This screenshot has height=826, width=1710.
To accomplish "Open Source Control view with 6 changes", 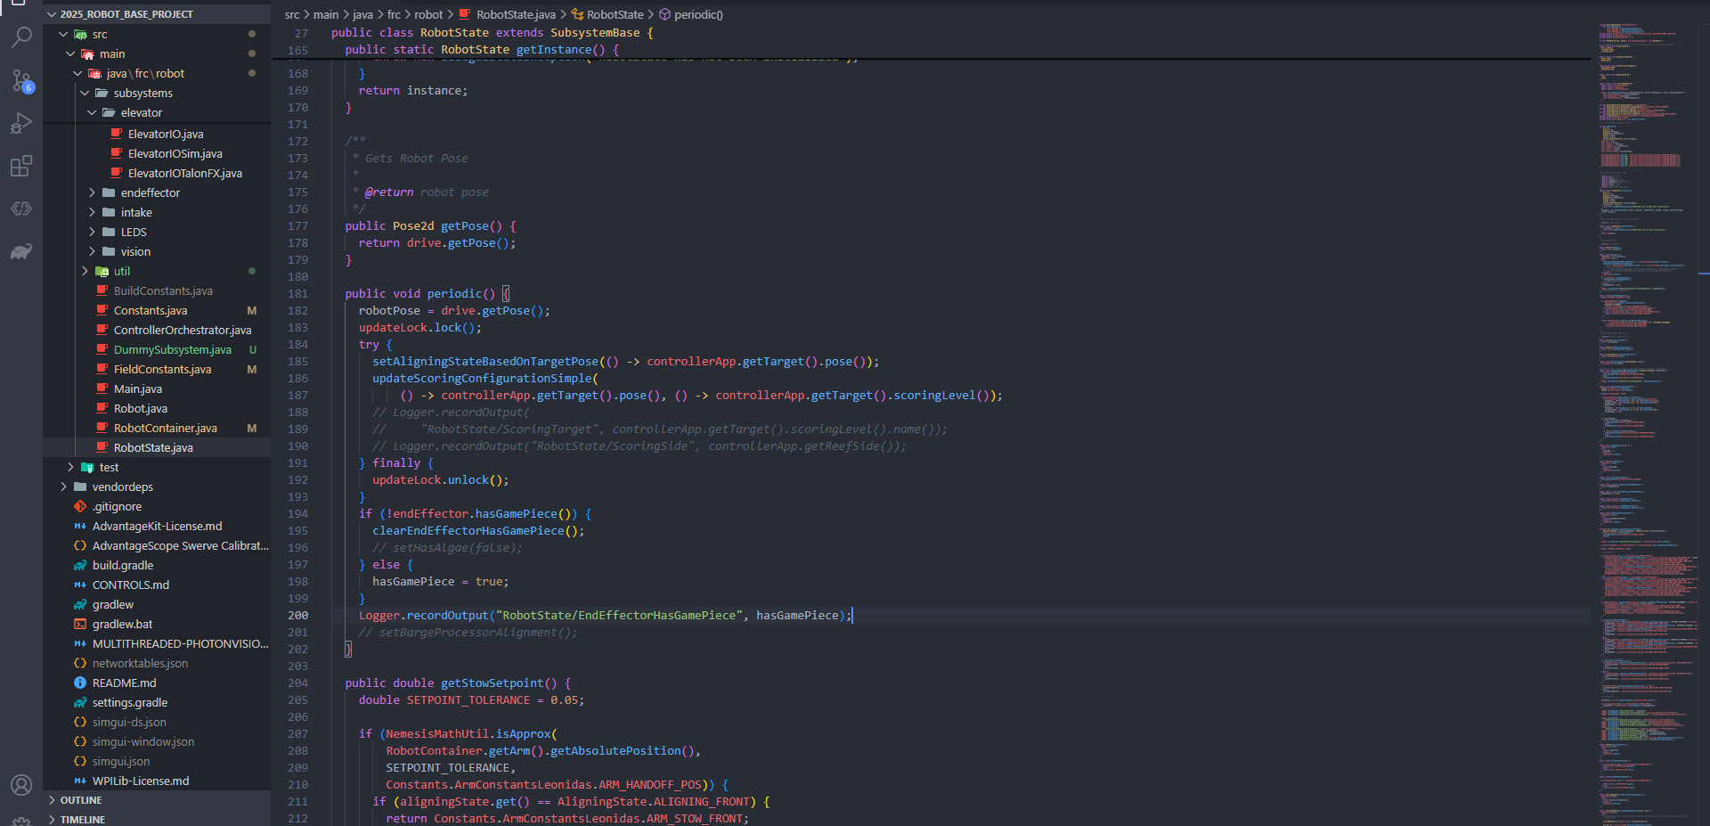I will 21,80.
